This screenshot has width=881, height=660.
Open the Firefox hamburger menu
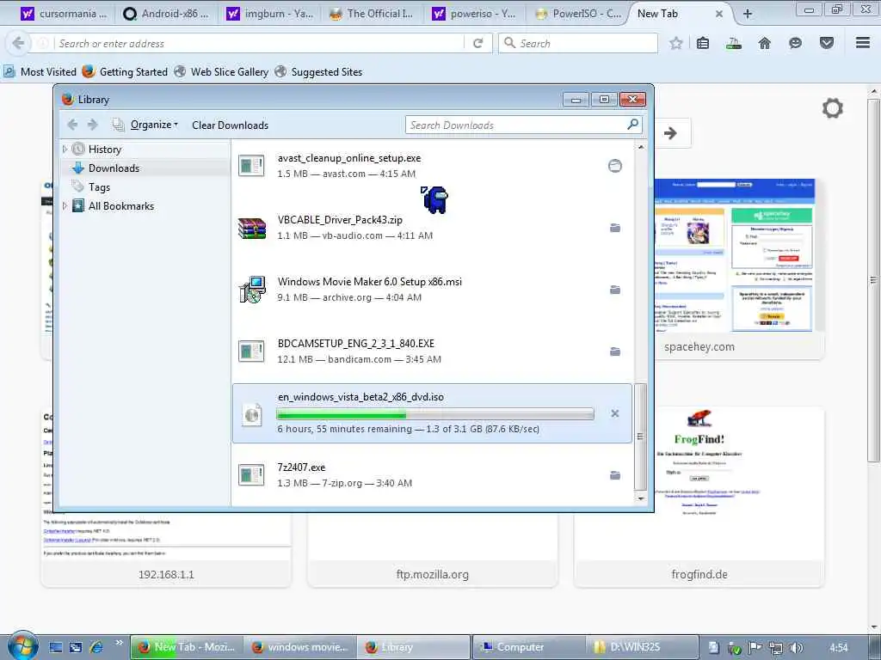pos(863,43)
